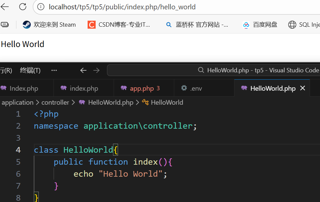Open the controller breadcrumb dropdown
Screen dimensions: 320x202
(55, 102)
